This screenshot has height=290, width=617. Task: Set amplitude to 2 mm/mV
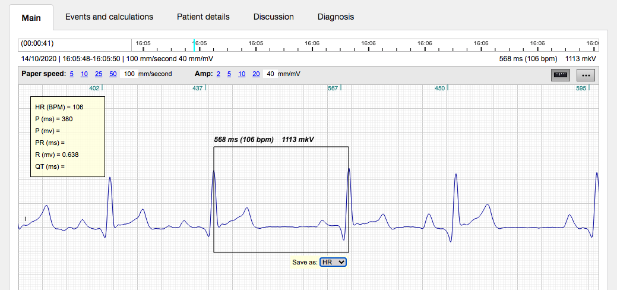point(218,74)
